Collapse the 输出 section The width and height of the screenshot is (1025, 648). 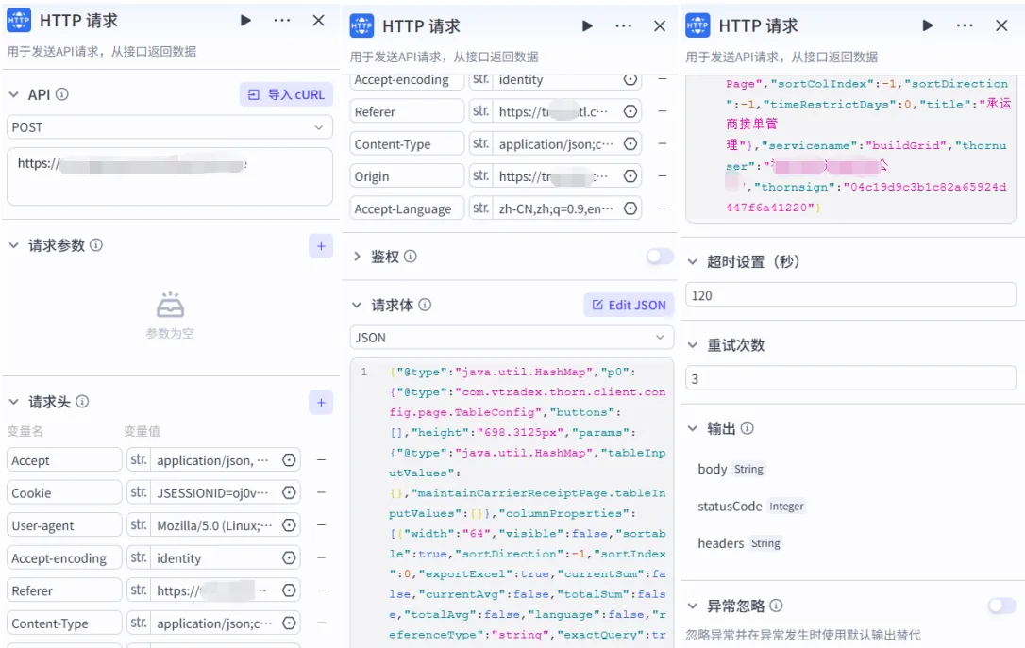[x=693, y=428]
